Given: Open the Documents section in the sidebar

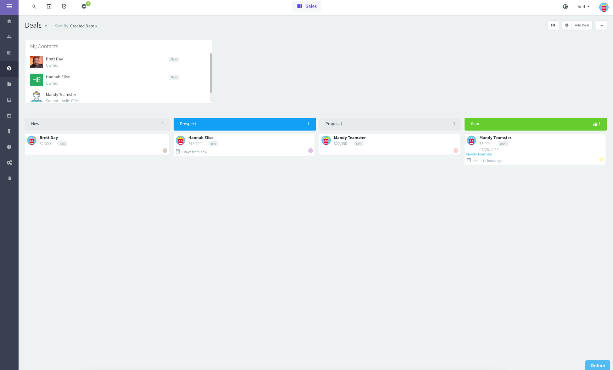Looking at the screenshot, I should pos(9,84).
